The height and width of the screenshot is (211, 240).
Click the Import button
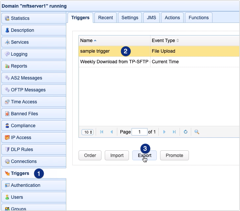tap(117, 155)
